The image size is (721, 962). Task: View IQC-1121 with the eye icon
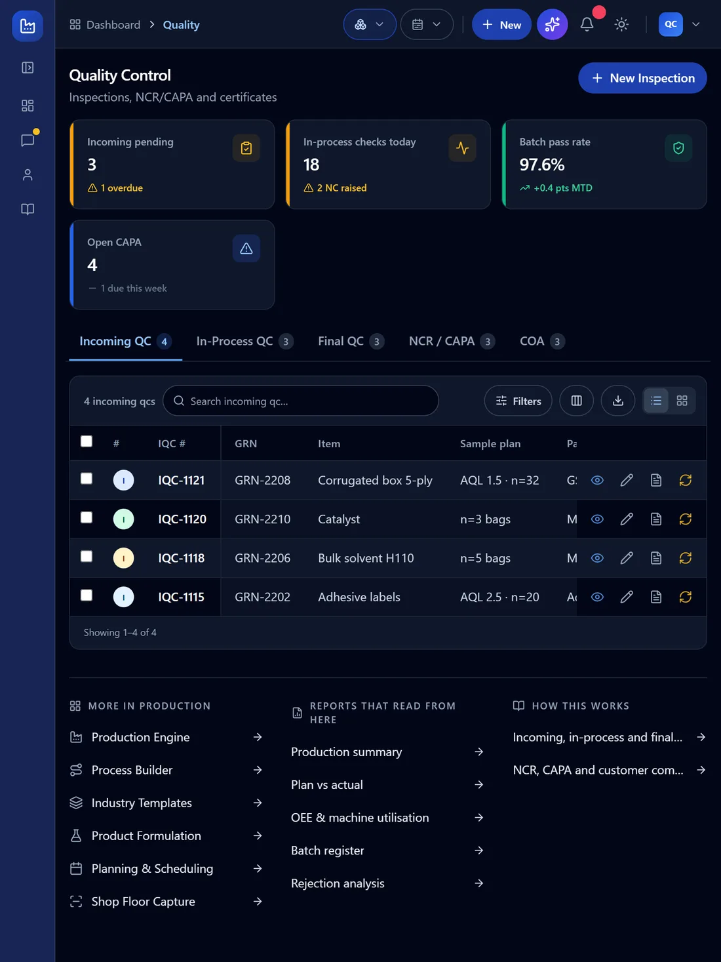pos(597,480)
